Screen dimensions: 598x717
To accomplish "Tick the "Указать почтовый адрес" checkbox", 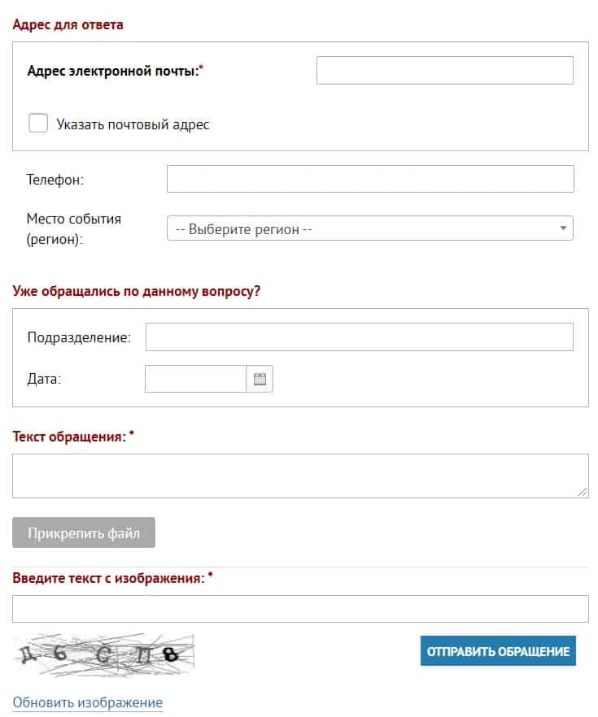I will [x=38, y=124].
